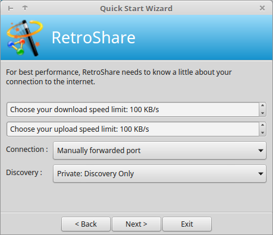Decrease upload speed limit with down arrow
The width and height of the screenshot is (273, 235).
pos(262,132)
